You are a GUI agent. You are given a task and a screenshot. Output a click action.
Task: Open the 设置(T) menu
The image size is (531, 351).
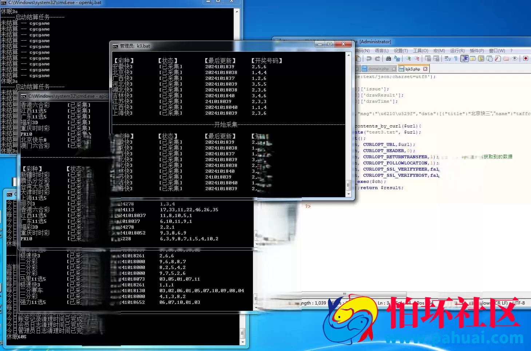click(x=401, y=51)
